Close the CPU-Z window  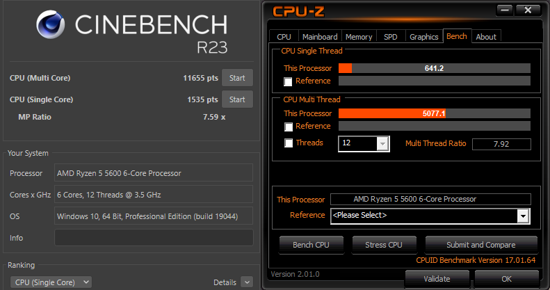point(528,10)
